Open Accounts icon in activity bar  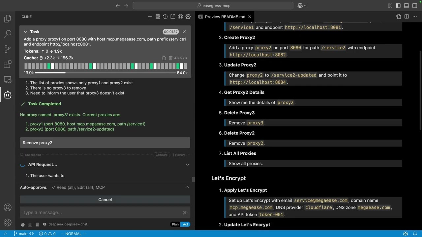8,207
